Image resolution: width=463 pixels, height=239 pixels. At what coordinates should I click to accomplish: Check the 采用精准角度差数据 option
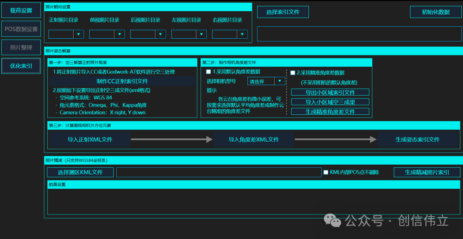[x=293, y=73]
